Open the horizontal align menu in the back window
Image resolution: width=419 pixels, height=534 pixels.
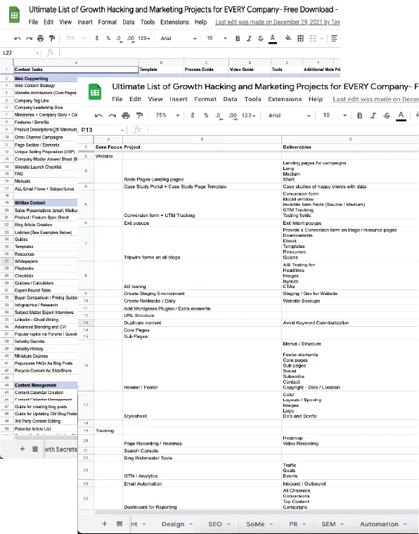click(335, 39)
